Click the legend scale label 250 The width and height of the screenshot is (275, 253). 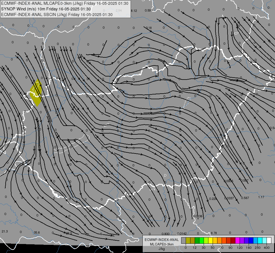tap(258, 248)
